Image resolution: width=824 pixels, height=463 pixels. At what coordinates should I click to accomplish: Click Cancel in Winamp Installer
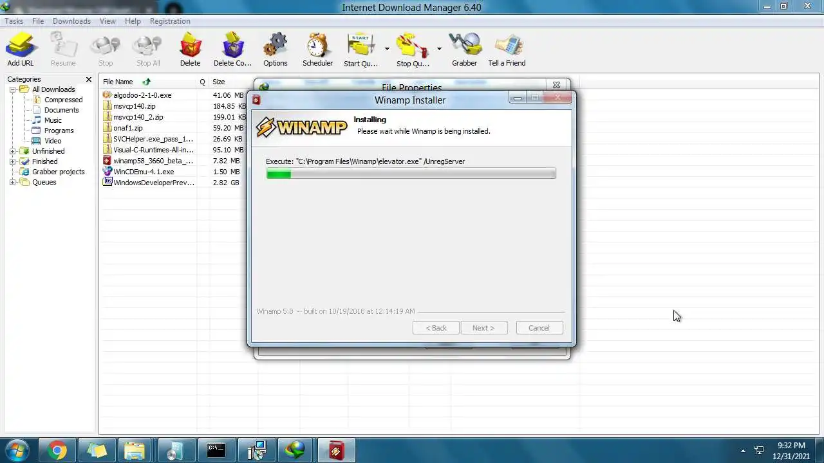pyautogui.click(x=539, y=328)
